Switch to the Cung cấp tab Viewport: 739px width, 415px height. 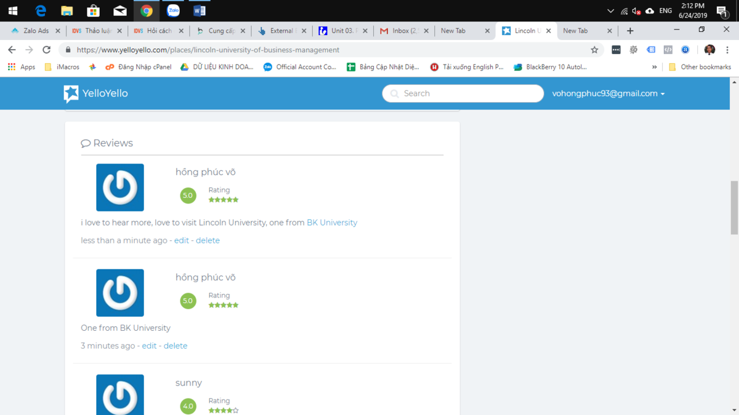tap(220, 31)
